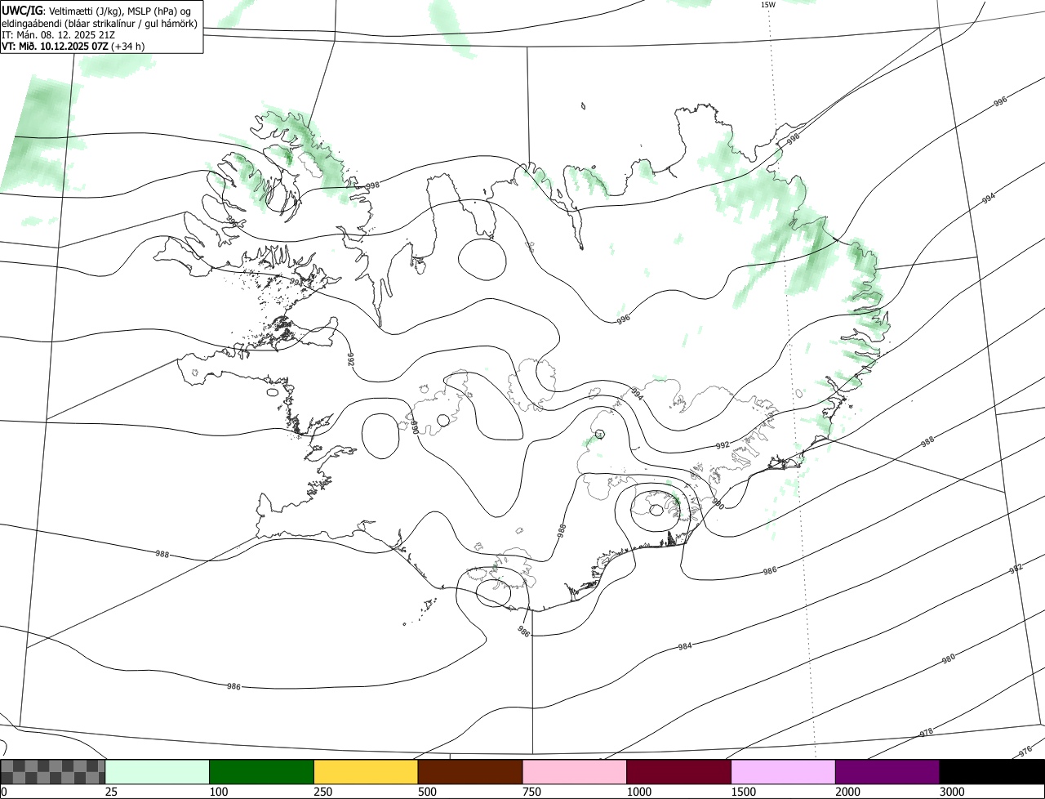Pick the maroon 1000–1500 legend swatch

(x=679, y=771)
